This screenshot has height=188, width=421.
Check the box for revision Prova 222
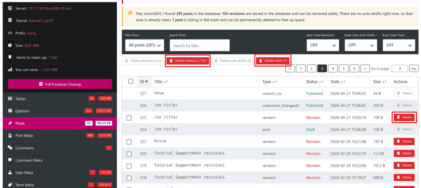coord(129,142)
